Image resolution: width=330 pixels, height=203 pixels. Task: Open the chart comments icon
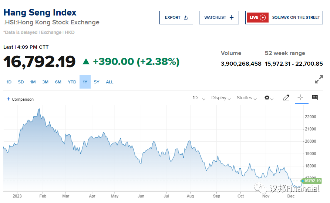(315, 97)
